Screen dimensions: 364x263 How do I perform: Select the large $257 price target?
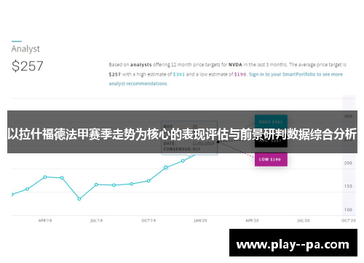click(28, 66)
